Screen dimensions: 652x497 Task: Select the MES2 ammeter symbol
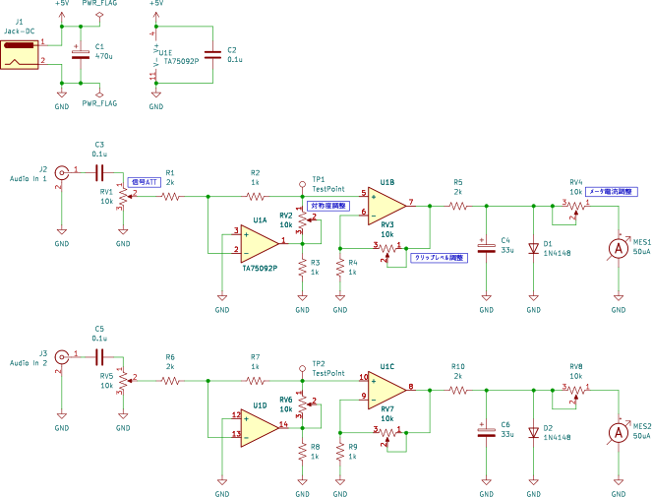[x=618, y=430]
